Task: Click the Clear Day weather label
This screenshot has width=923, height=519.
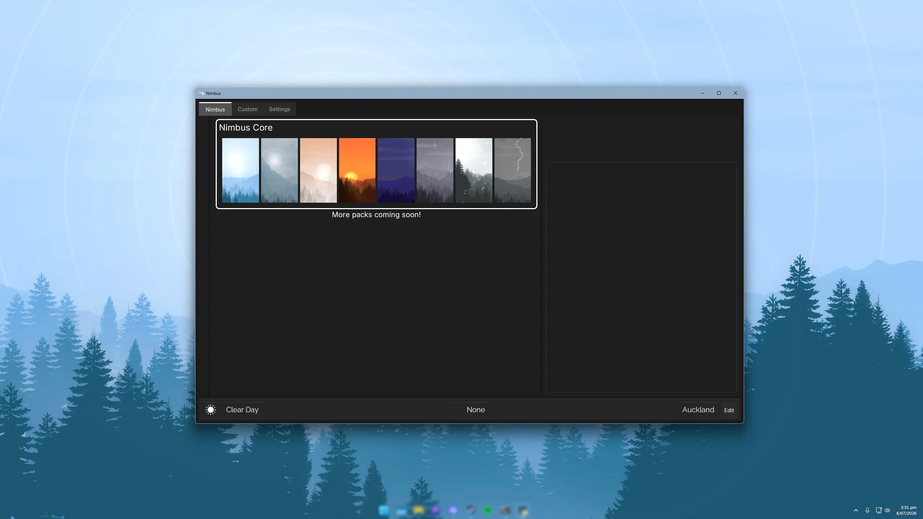Action: click(x=242, y=410)
